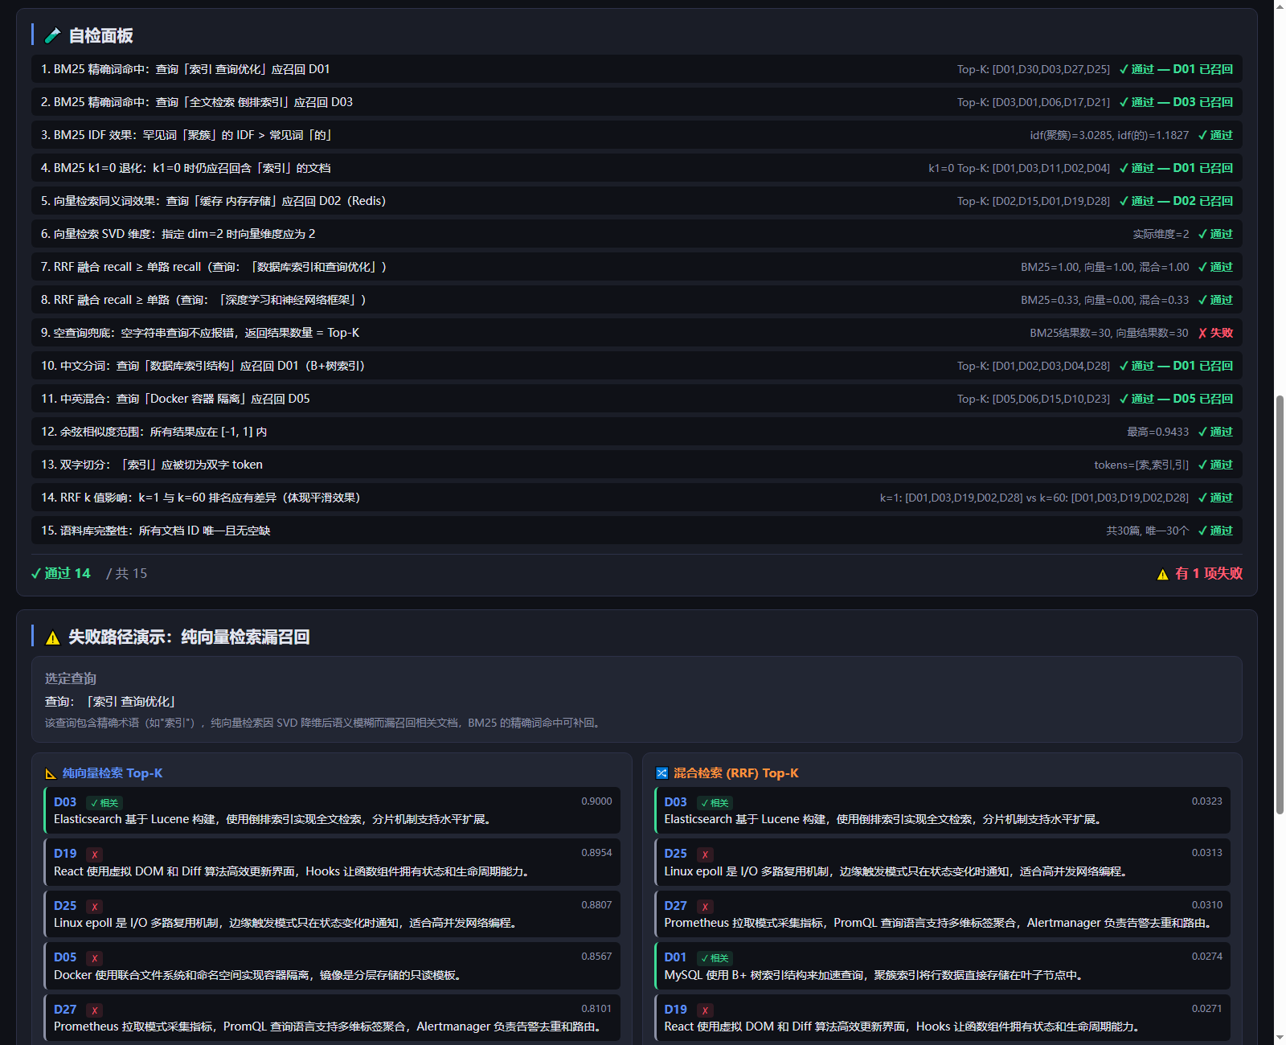Click the warning triangle beside 失败路径演示 heading

[x=53, y=637]
